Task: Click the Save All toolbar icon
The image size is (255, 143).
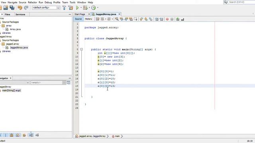Action: click(12, 8)
